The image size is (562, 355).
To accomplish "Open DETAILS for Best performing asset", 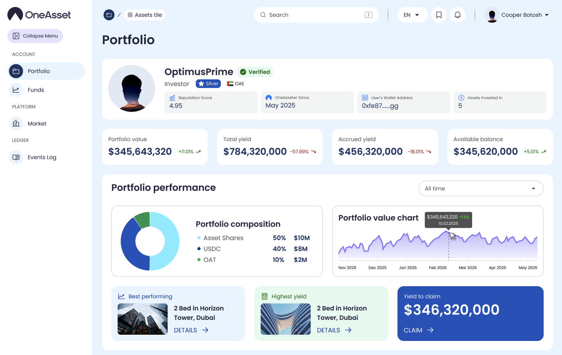I will point(191,330).
